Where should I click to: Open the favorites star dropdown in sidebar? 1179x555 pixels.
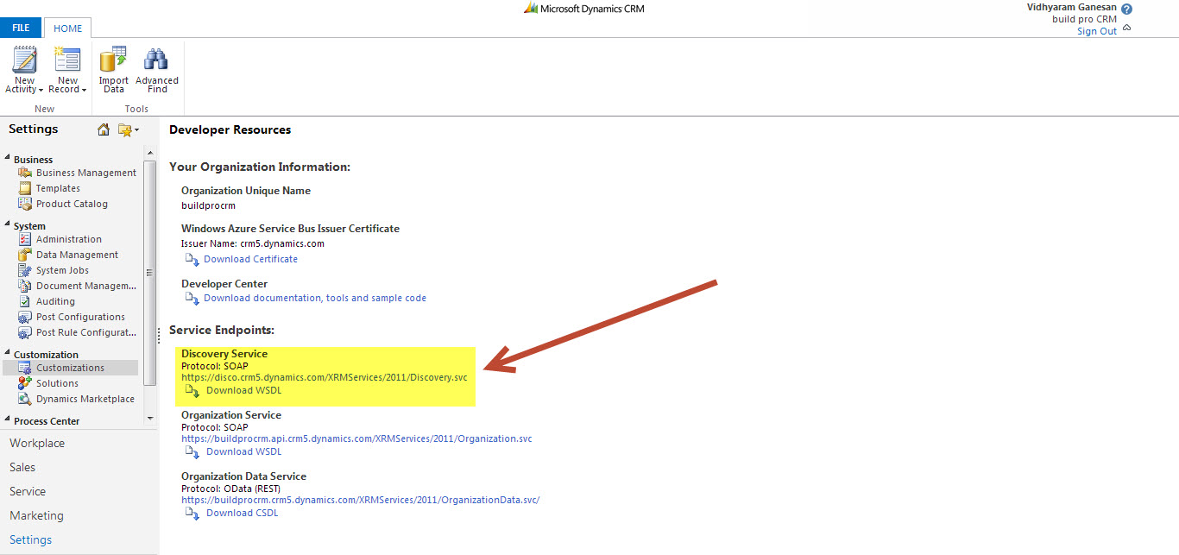point(129,129)
